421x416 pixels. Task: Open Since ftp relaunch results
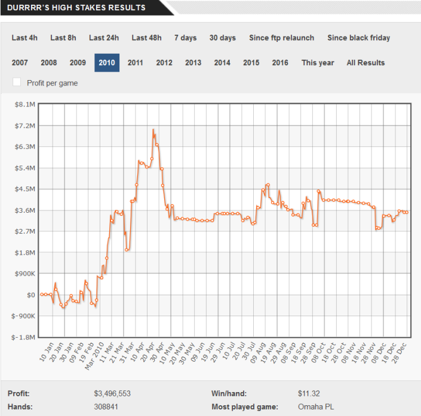[281, 38]
